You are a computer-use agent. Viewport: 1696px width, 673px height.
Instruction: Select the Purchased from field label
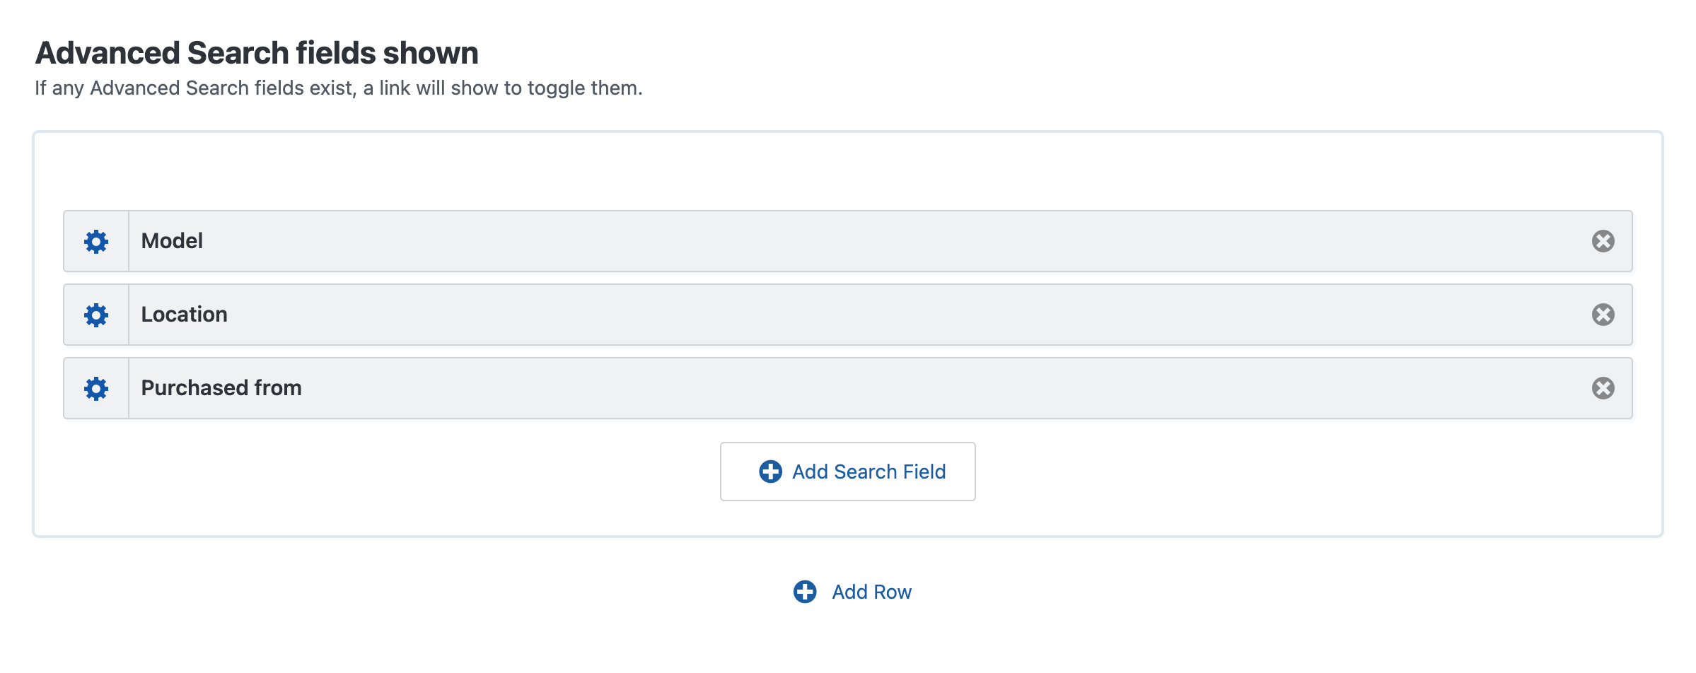pos(221,388)
